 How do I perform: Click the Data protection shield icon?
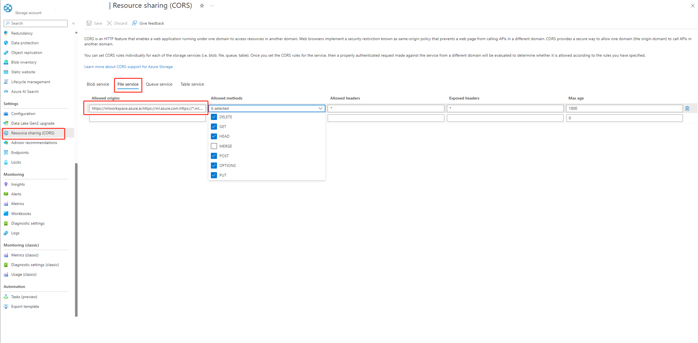[x=6, y=43]
